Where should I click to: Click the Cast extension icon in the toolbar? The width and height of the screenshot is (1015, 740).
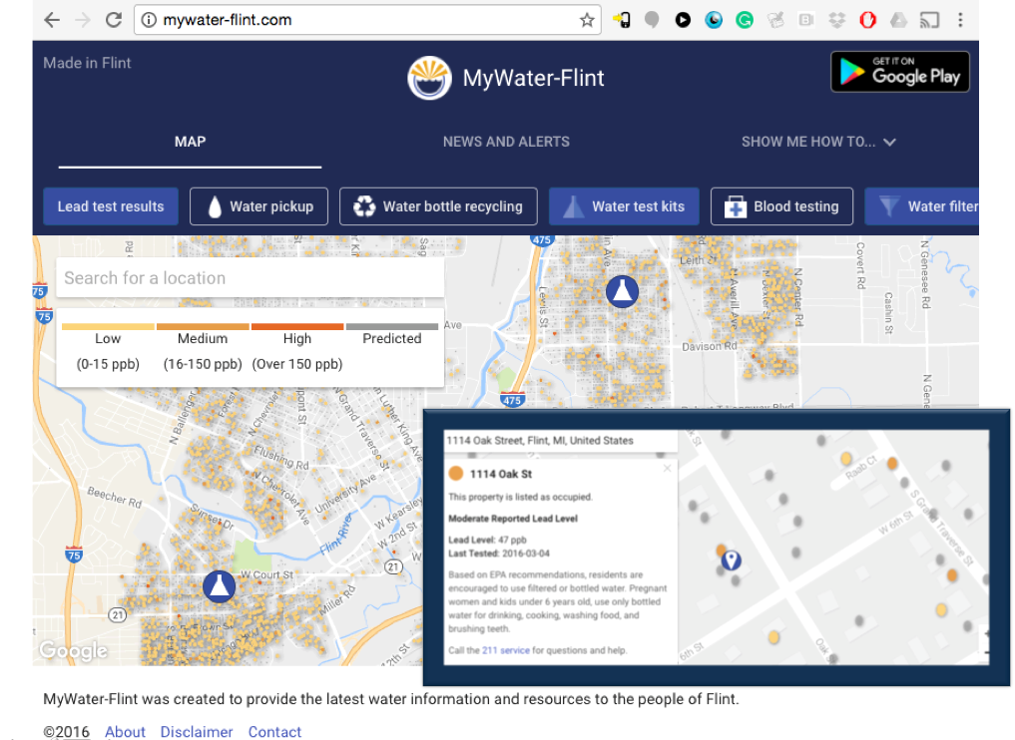click(x=929, y=20)
